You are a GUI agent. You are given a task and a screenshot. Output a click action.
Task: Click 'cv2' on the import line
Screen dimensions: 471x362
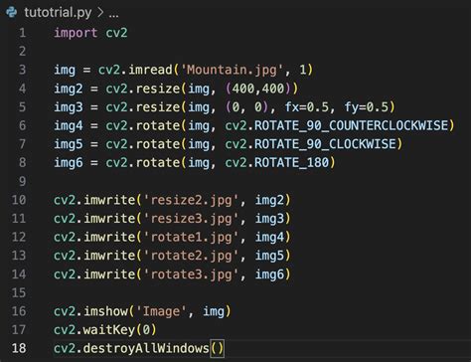[x=116, y=33]
